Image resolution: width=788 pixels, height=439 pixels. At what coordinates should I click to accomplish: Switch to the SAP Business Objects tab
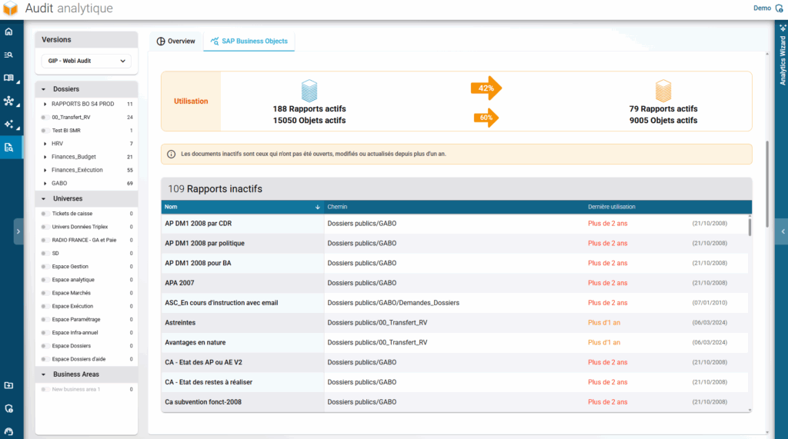click(x=249, y=42)
